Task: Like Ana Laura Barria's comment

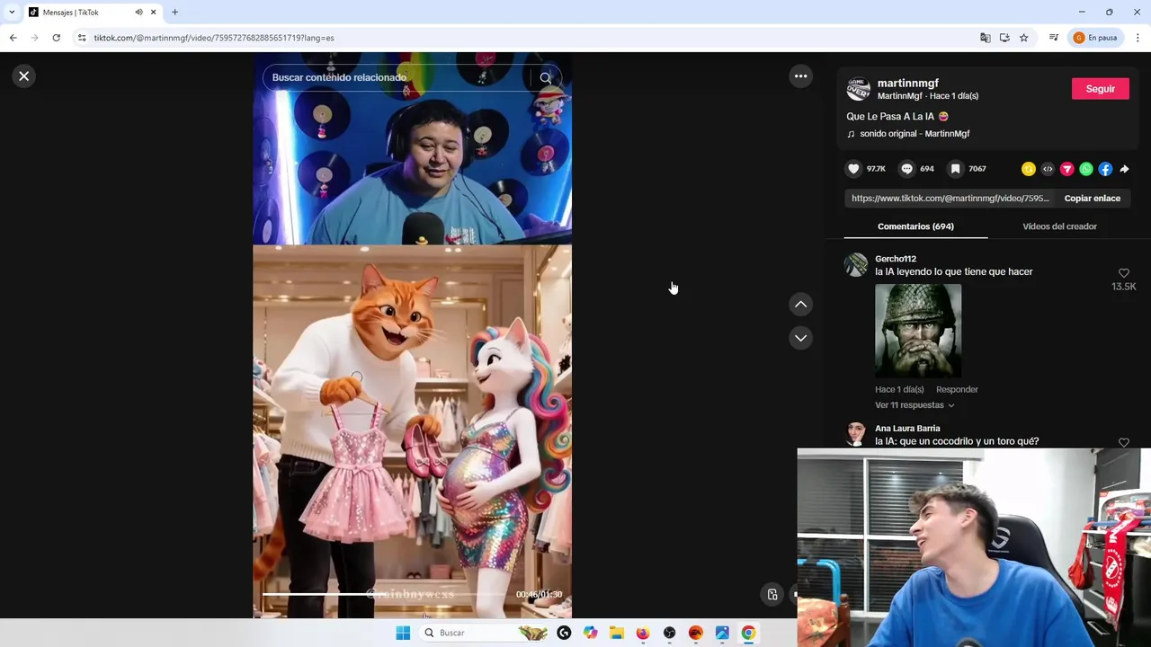Action: pos(1124,443)
